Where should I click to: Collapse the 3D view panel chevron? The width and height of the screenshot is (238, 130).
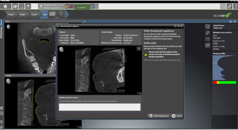(235, 22)
